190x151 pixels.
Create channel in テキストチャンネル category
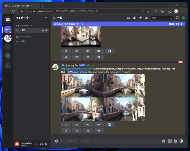coord(46,26)
